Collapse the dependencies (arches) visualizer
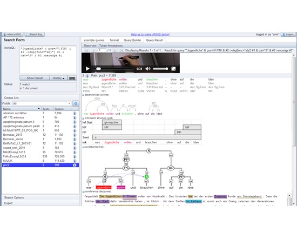The image size is (297, 238). [83, 95]
